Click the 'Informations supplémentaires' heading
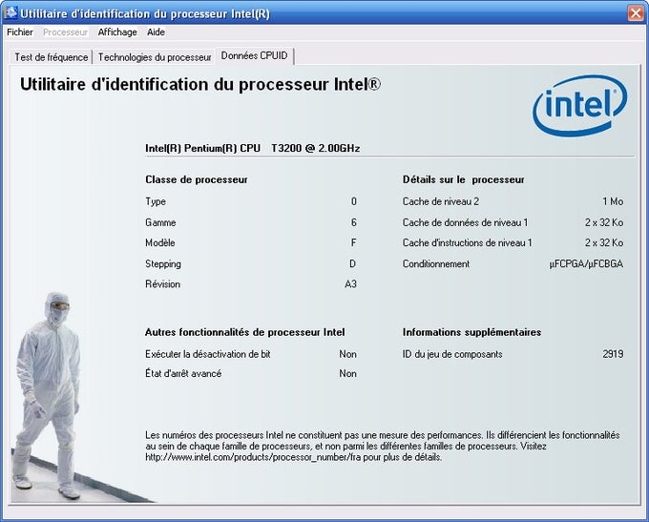 point(471,332)
